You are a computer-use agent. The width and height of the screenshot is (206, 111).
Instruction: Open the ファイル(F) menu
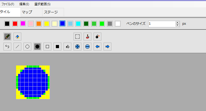8,4
